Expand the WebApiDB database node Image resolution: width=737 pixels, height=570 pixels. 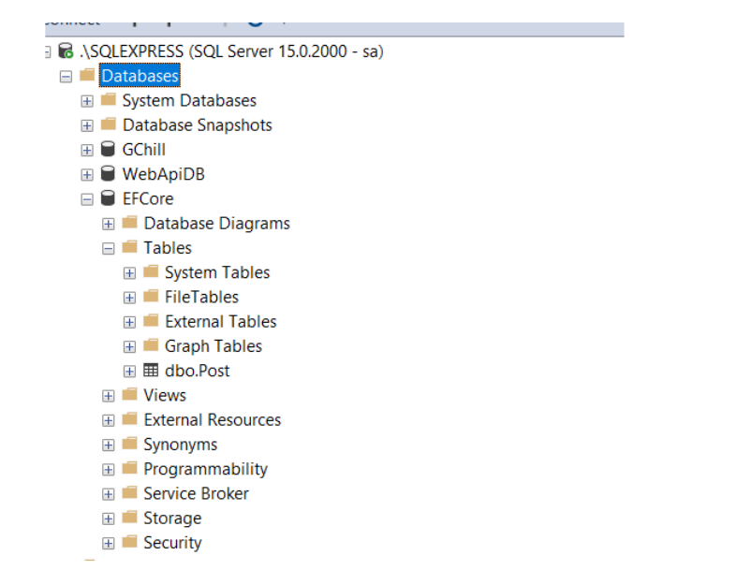(87, 175)
